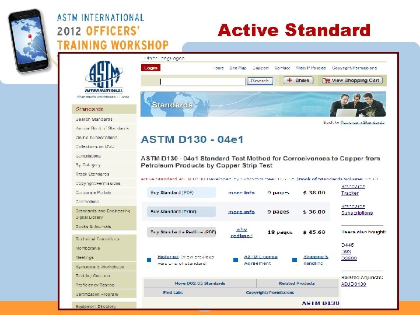
Task: Open more info for PDF standard
Action: tap(242, 192)
